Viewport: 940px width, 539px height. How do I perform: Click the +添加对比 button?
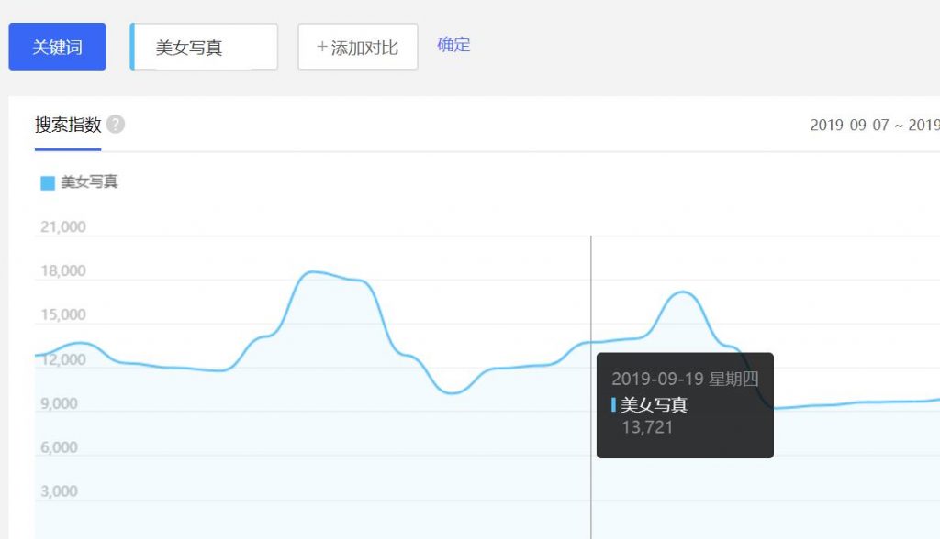pos(358,47)
